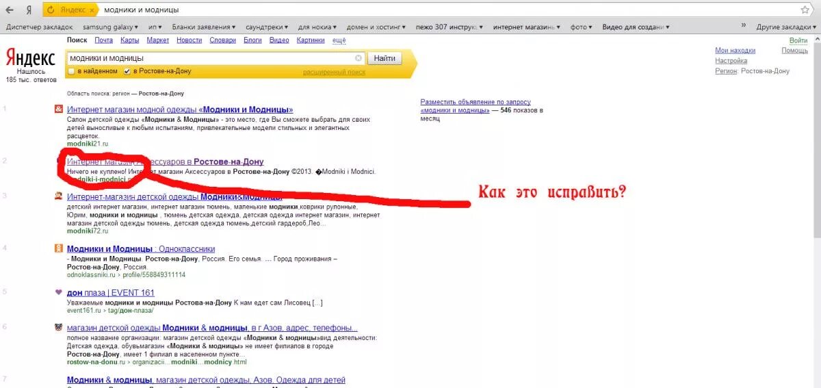Image resolution: width=821 pixels, height=388 pixels.
Task: Switch to the Почта service tab
Action: [x=104, y=40]
